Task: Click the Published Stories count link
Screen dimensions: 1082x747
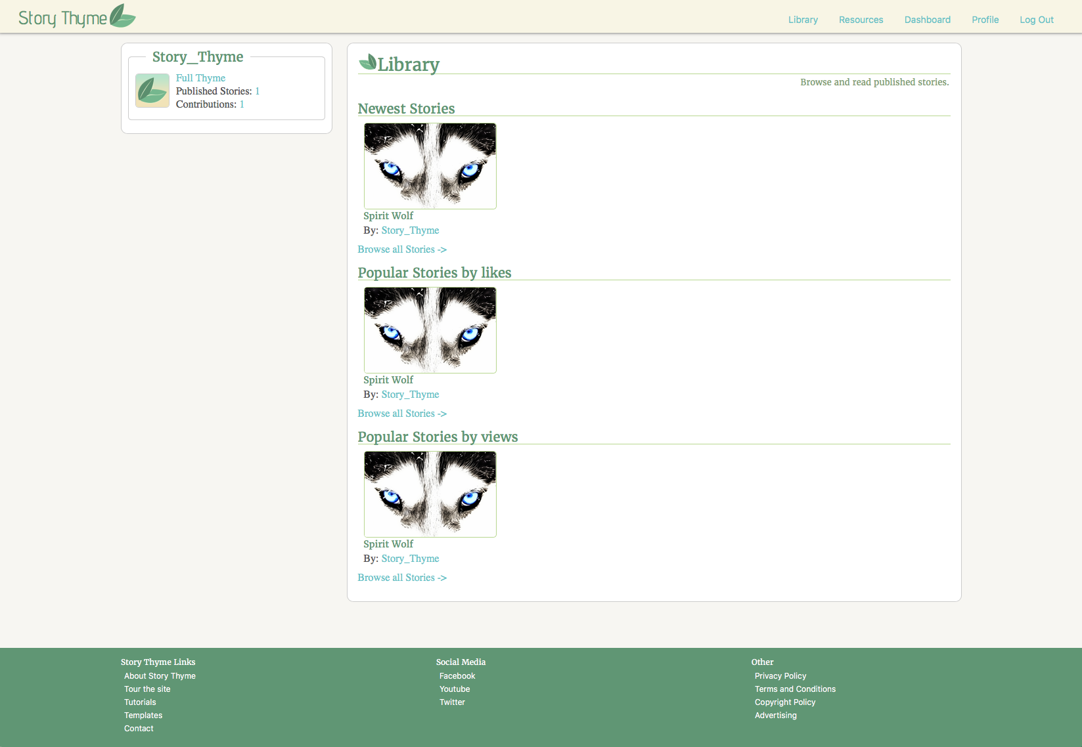Action: 258,91
